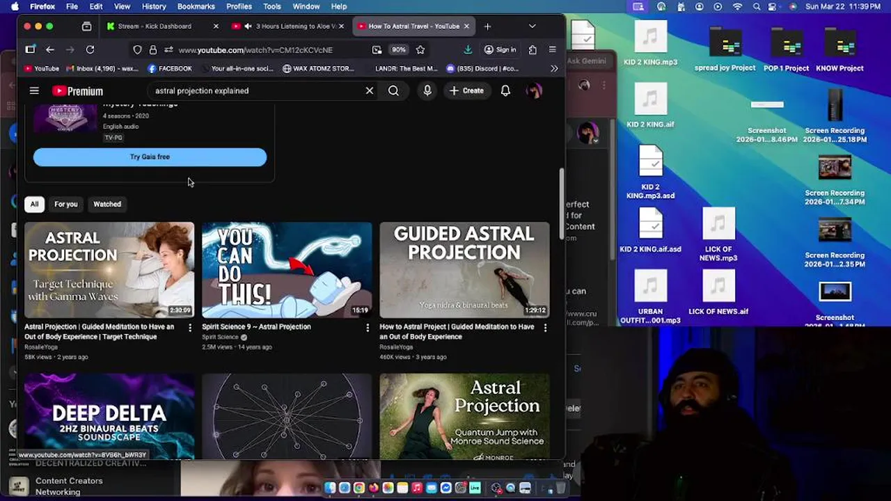Open the Firefox extensions puzzle icon
Screen dimensions: 891x501
(x=533, y=49)
